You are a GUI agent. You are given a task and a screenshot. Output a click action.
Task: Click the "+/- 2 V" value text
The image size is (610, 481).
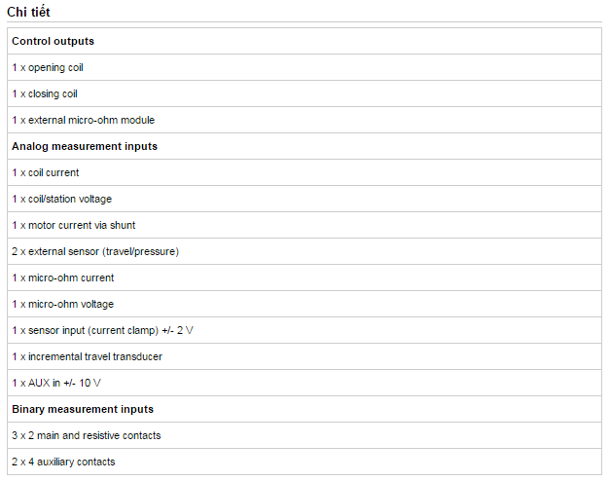click(177, 330)
